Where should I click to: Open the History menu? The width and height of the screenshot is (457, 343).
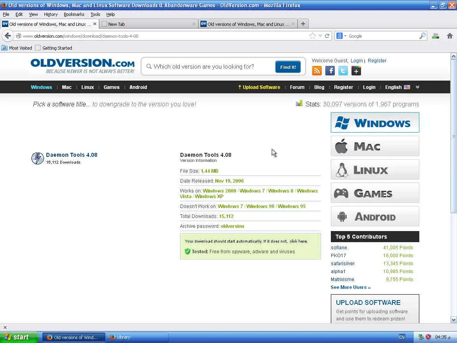[x=51, y=14]
